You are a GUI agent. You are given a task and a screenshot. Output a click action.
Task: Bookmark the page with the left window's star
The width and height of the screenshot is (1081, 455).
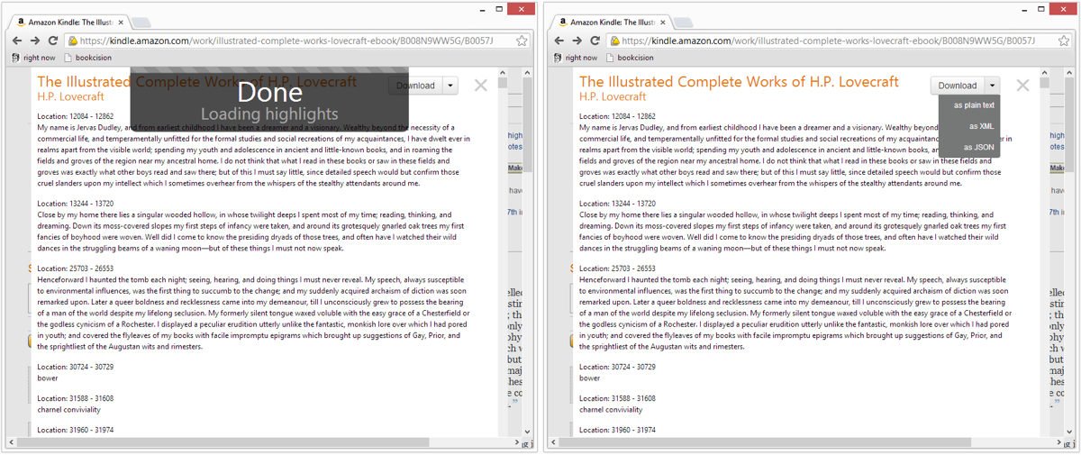click(x=522, y=41)
